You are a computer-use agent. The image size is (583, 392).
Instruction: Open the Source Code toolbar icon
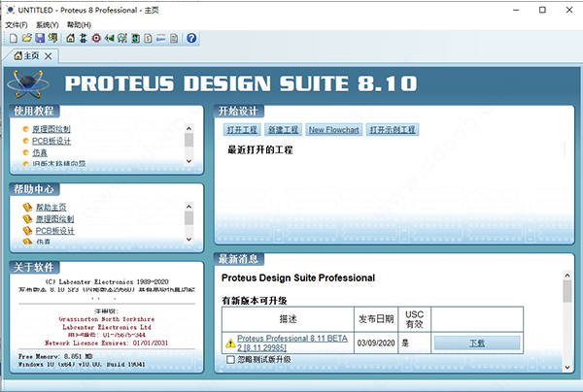[x=160, y=38]
